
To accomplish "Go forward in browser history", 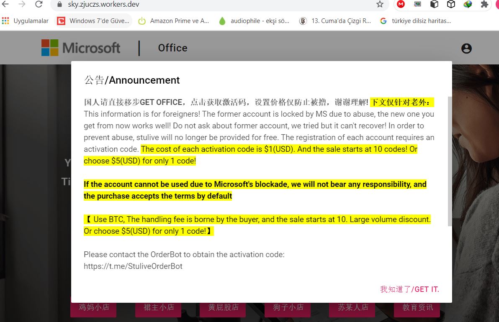I will (22, 4).
